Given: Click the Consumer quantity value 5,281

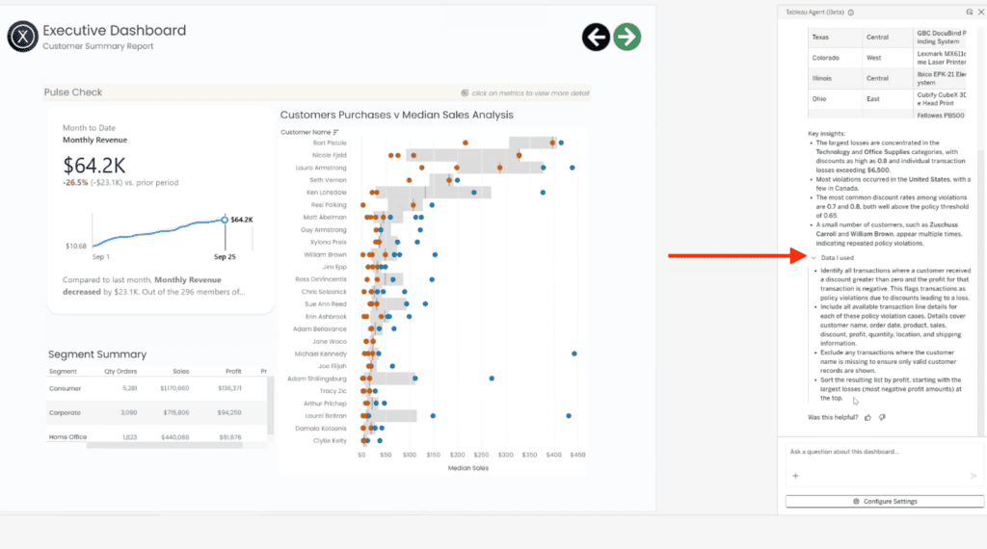Looking at the screenshot, I should tap(130, 389).
